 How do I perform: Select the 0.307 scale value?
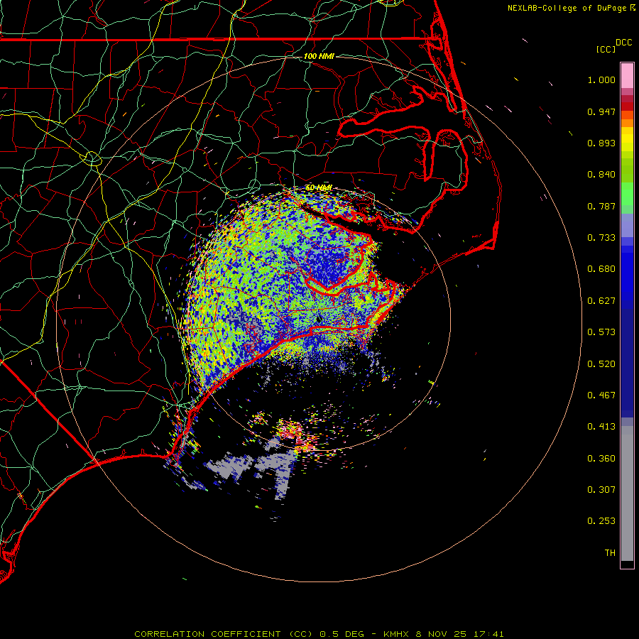pos(601,490)
